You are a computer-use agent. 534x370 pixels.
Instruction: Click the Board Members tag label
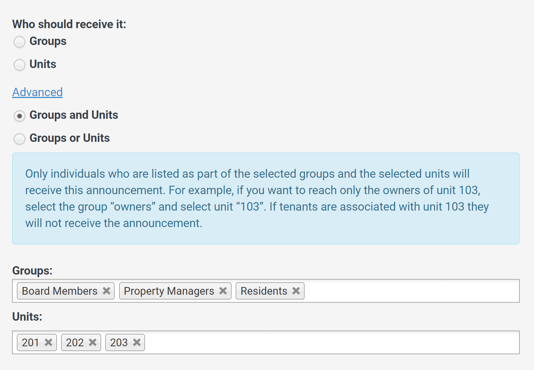60,291
